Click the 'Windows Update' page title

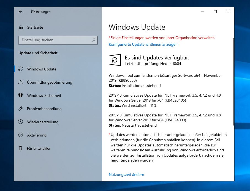tap(137, 27)
